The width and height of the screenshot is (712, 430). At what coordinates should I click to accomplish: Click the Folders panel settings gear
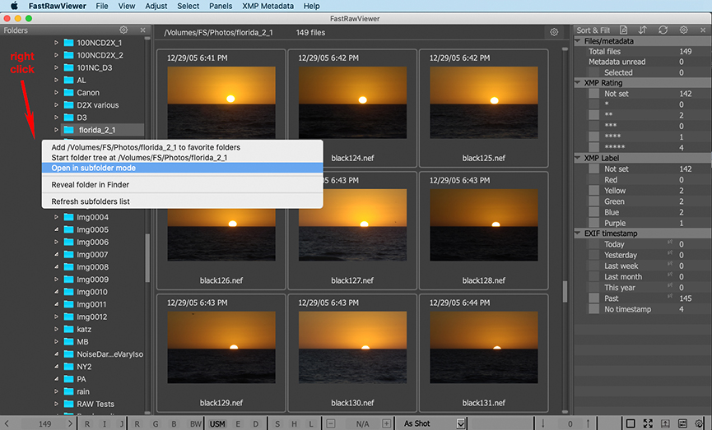tap(123, 30)
